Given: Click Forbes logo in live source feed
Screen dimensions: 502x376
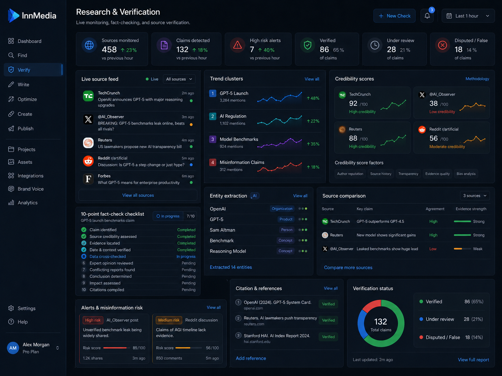Looking at the screenshot, I should [x=88, y=179].
